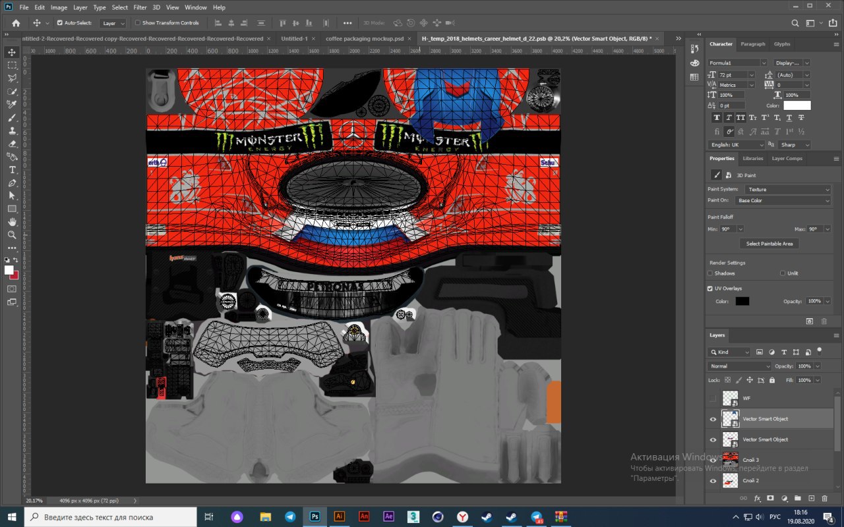Open the Image menu

tap(59, 7)
